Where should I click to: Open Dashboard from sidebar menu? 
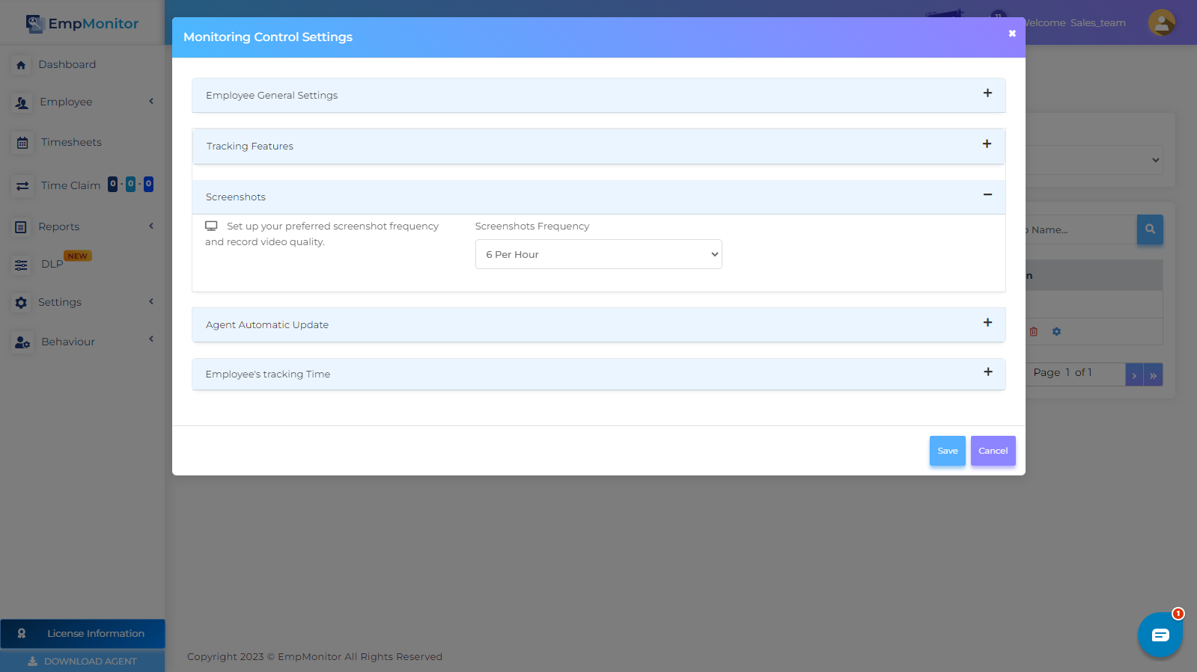pos(67,65)
